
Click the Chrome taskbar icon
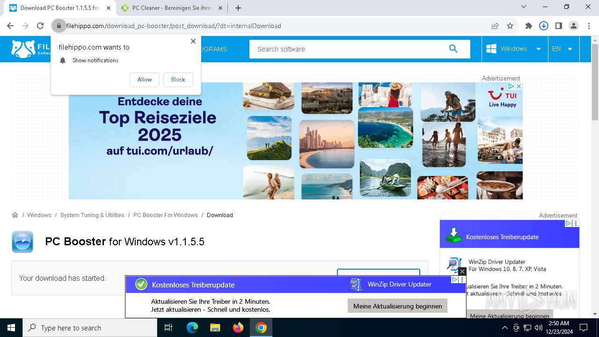point(261,328)
